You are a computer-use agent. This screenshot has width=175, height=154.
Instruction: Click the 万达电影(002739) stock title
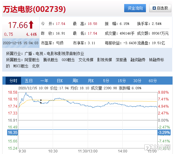pyautogui.click(x=34, y=9)
